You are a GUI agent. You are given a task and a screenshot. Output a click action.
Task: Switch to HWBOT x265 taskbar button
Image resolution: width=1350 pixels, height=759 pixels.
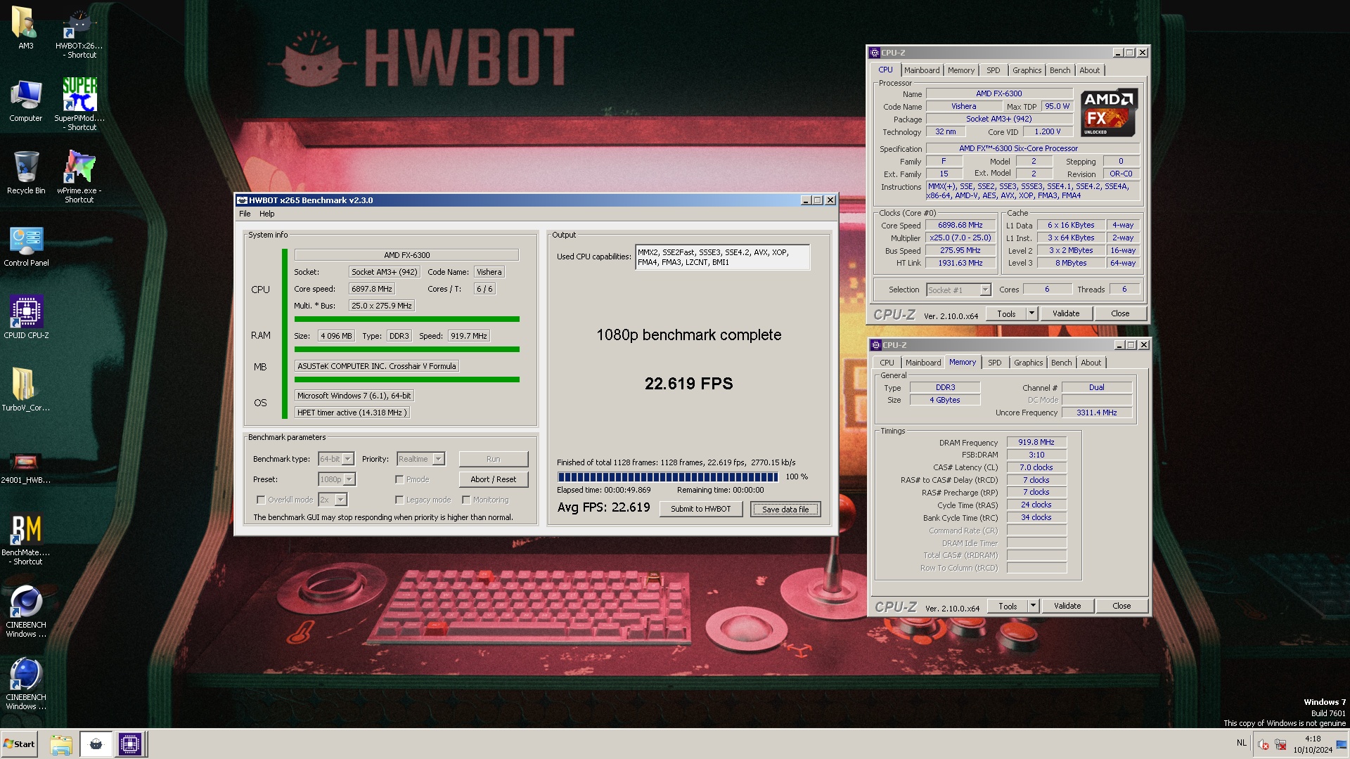click(x=96, y=744)
